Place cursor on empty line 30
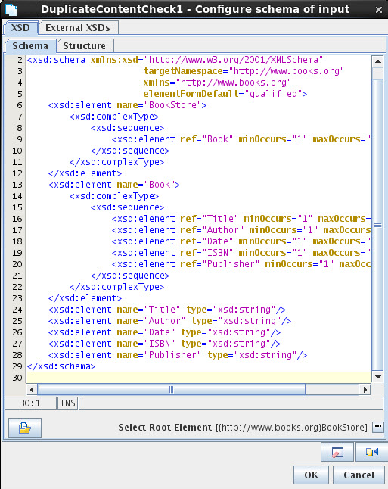Screen dimensions: 388x489 199,378
